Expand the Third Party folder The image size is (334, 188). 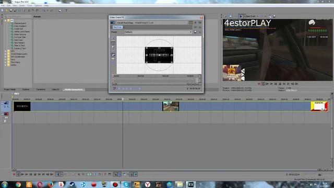click(x=6, y=62)
